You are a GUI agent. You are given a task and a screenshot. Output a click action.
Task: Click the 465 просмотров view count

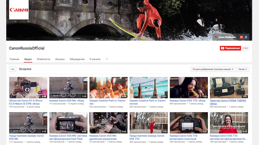(138, 142)
